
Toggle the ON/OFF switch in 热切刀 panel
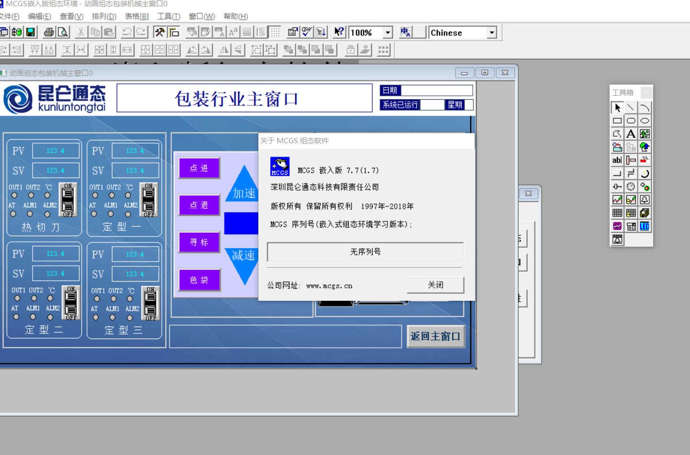(68, 200)
